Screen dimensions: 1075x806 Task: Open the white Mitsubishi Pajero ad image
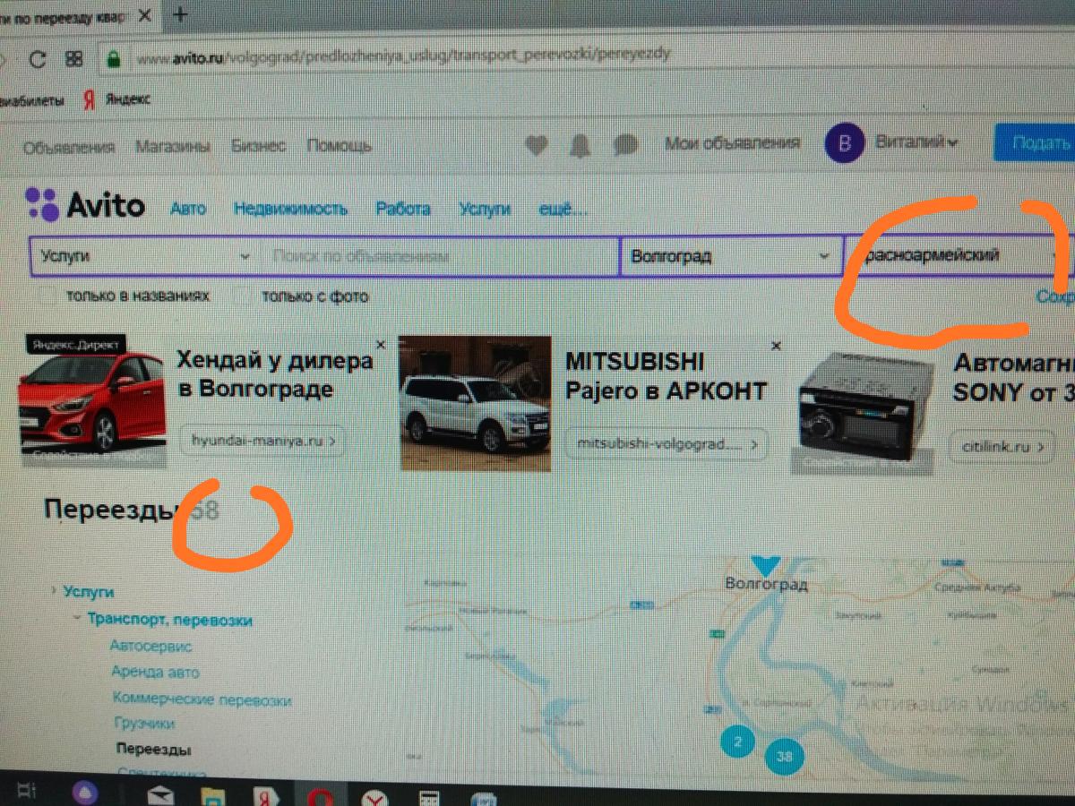pyautogui.click(x=475, y=403)
